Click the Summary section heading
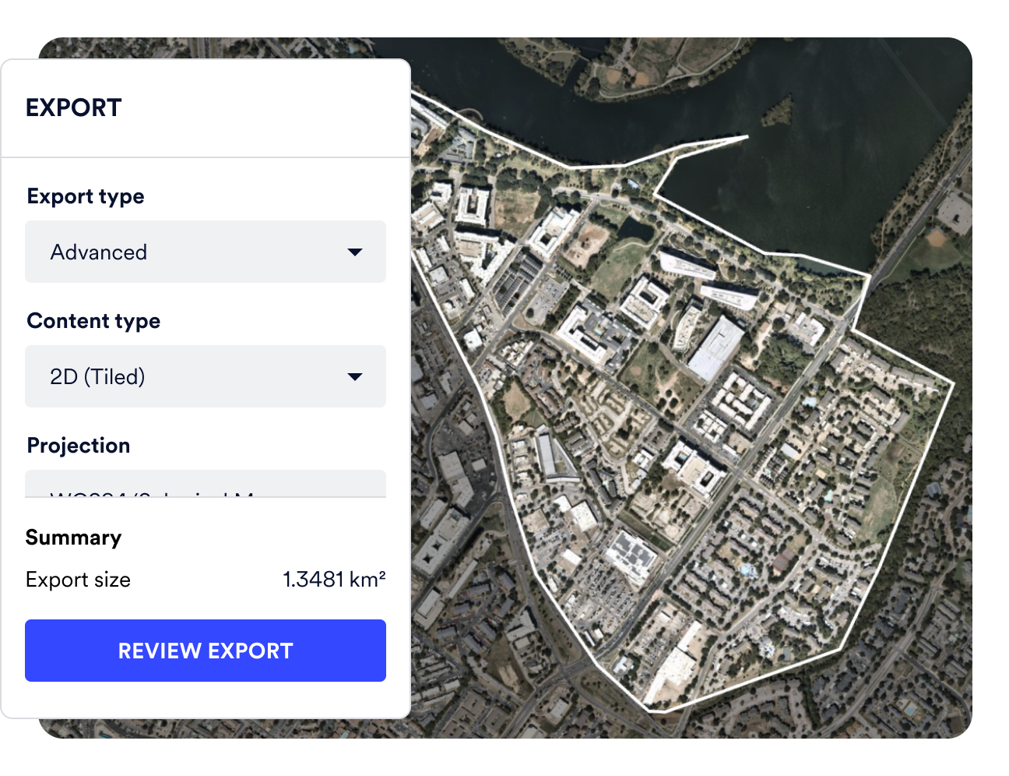Image resolution: width=1009 pixels, height=776 pixels. [74, 537]
